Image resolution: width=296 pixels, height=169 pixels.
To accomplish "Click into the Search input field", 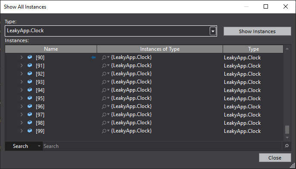I will point(162,146).
